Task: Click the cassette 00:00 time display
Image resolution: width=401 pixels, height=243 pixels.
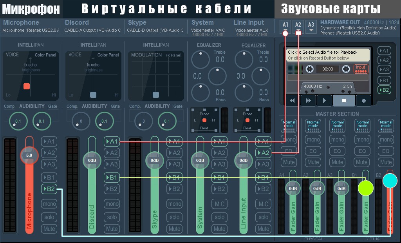Action: [x=328, y=69]
